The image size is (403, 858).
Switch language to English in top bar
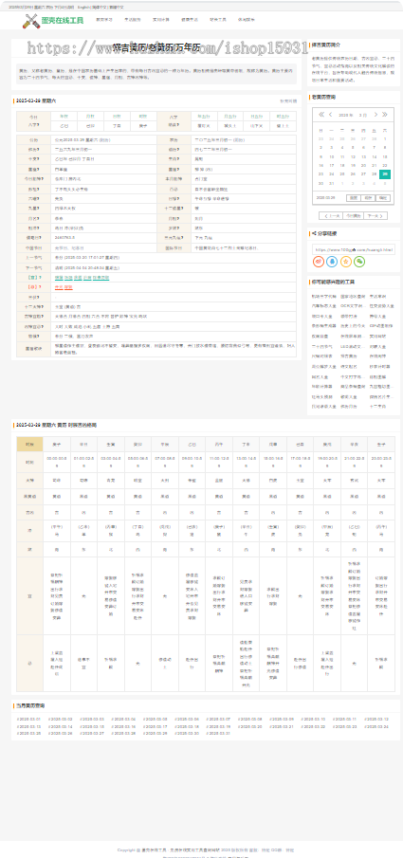pyautogui.click(x=83, y=8)
